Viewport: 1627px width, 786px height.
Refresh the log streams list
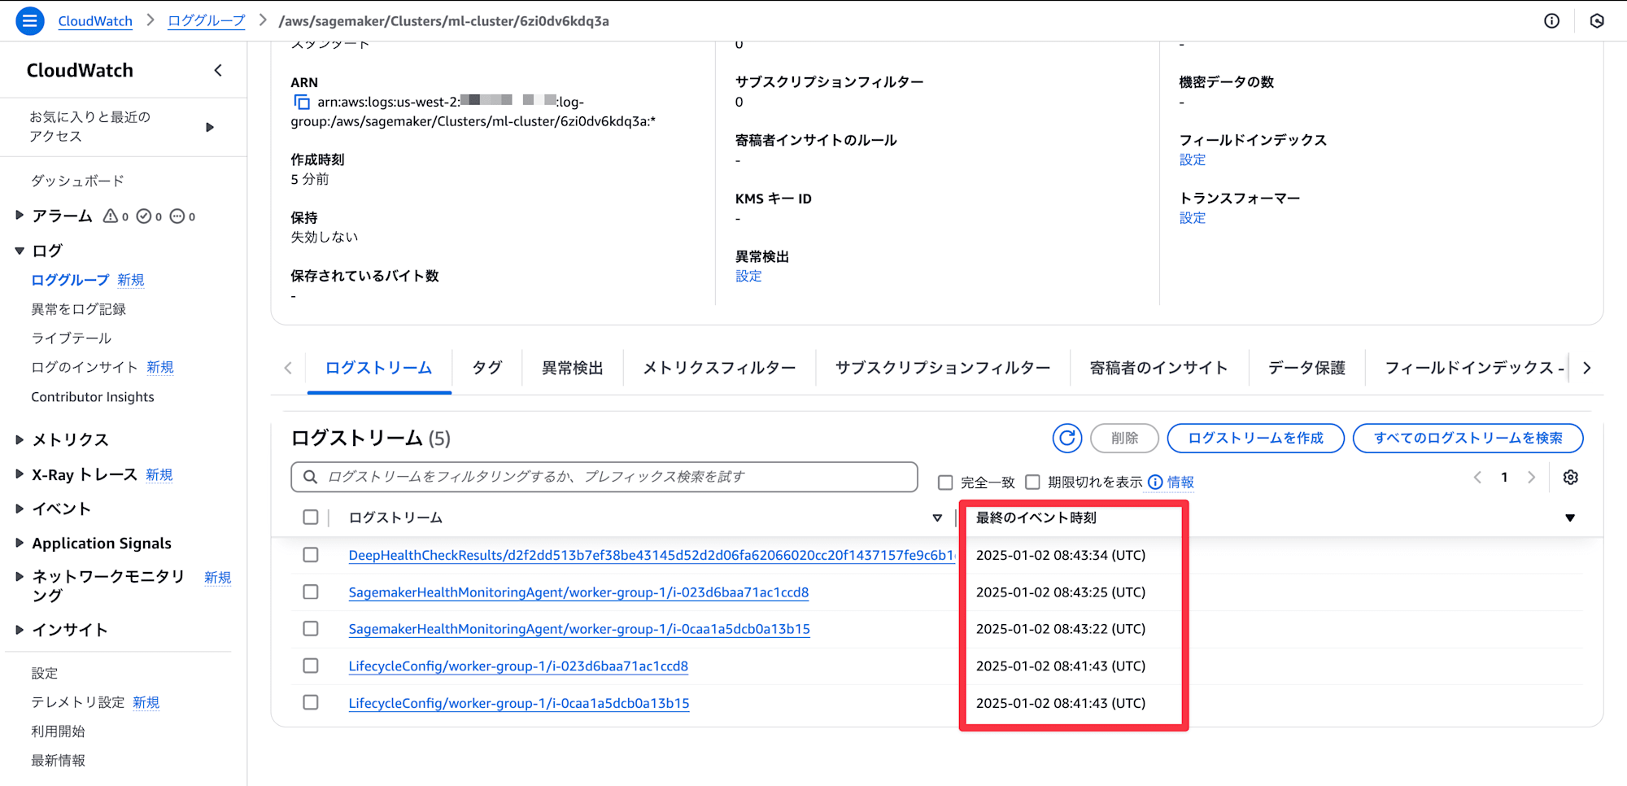point(1066,438)
